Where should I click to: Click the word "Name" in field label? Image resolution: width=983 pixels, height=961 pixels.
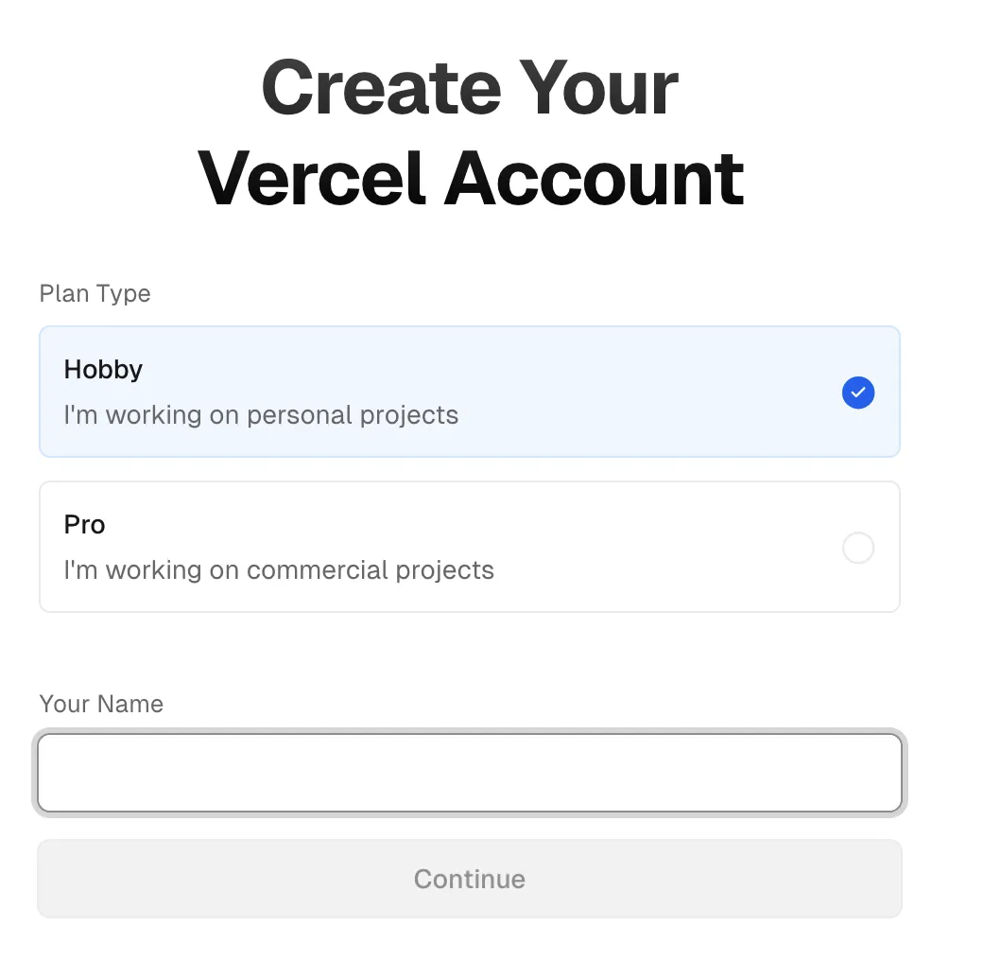click(x=132, y=704)
